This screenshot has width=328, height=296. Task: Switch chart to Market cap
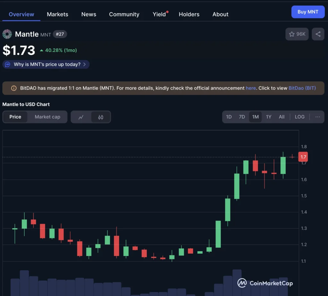(47, 117)
